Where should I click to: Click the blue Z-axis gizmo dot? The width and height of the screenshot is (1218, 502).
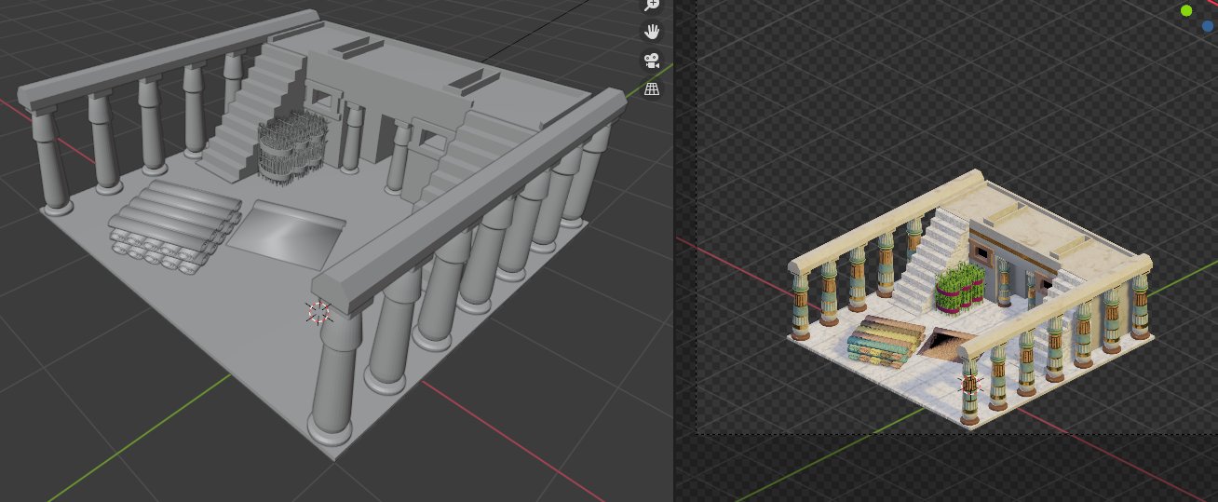coord(1208,26)
